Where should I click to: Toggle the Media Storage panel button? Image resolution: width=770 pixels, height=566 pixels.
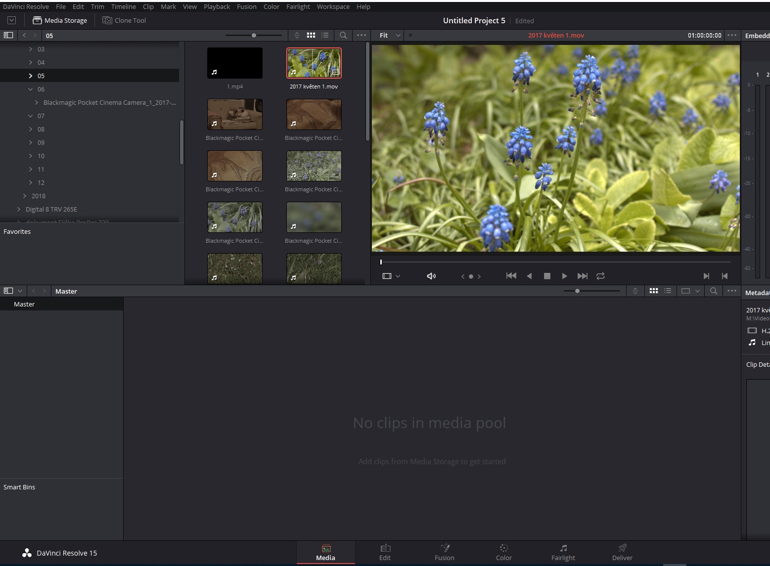(x=60, y=20)
